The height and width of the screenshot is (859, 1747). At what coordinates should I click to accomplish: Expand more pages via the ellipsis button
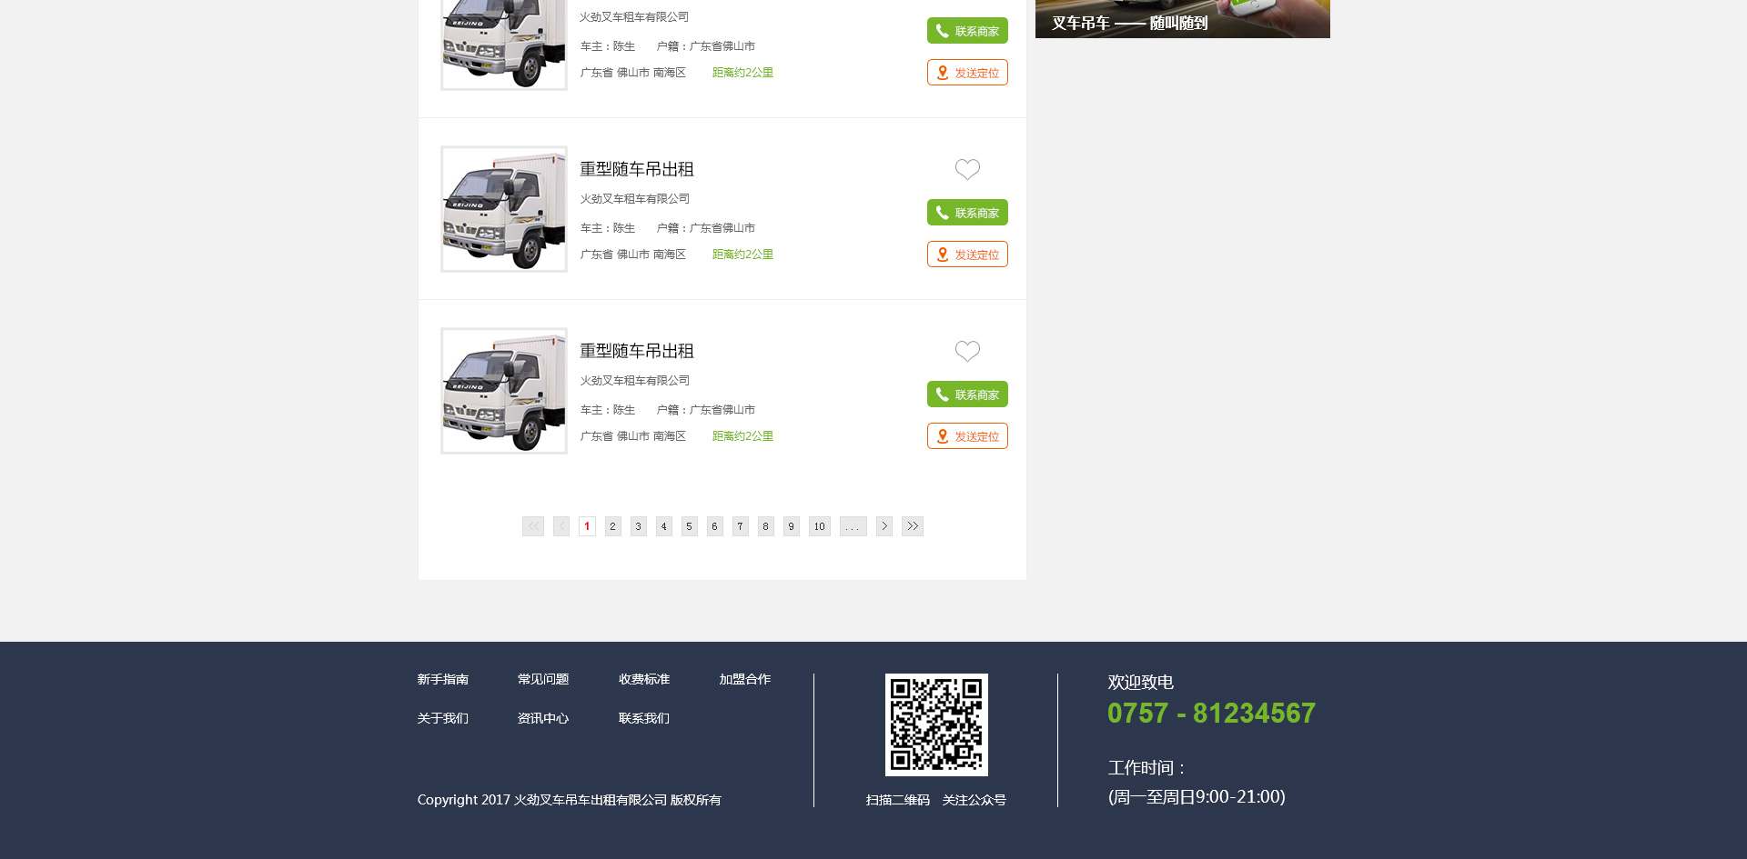click(853, 526)
